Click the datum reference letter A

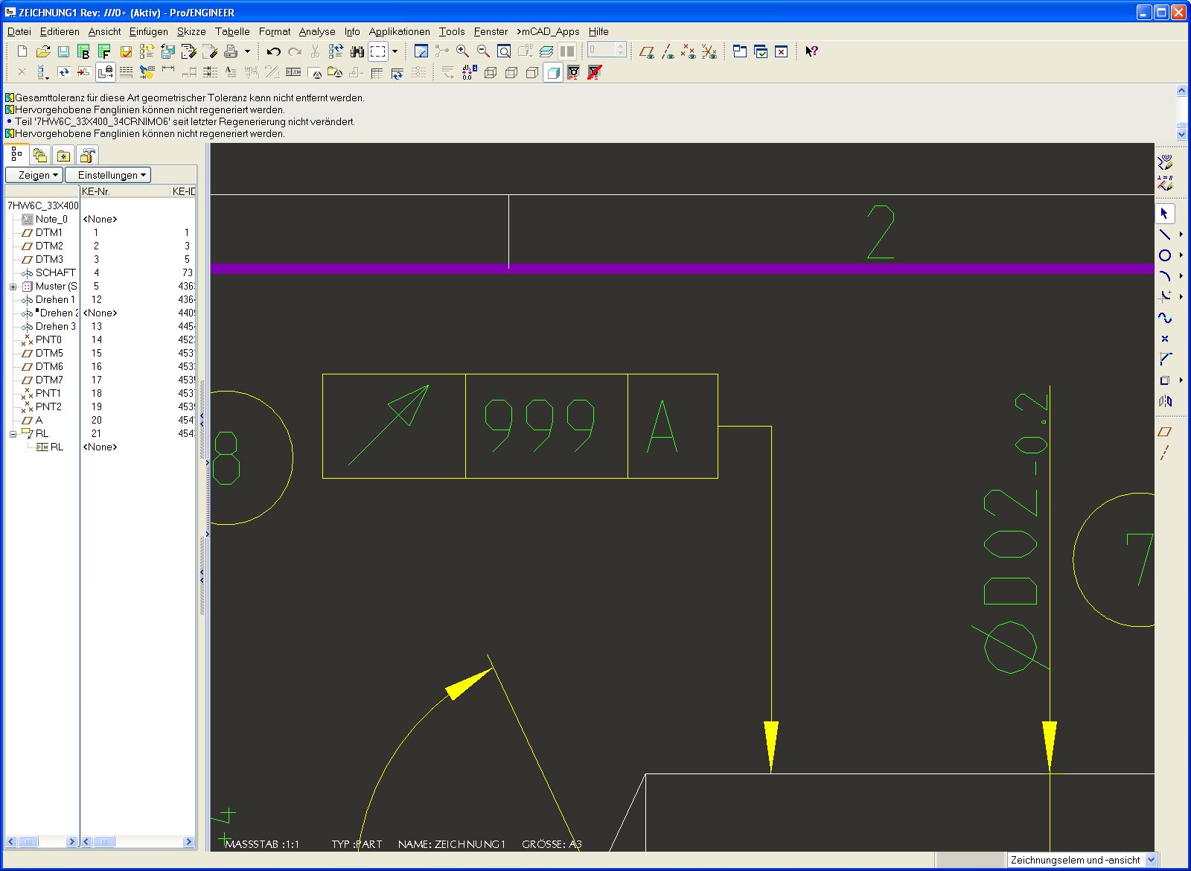tap(662, 426)
